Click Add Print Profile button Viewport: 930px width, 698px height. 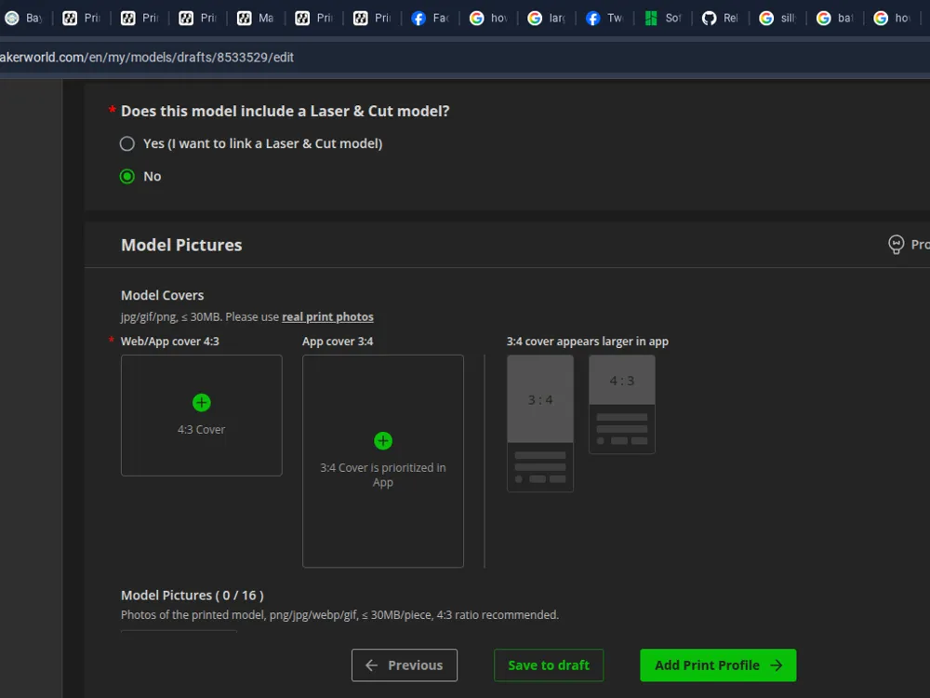point(718,664)
